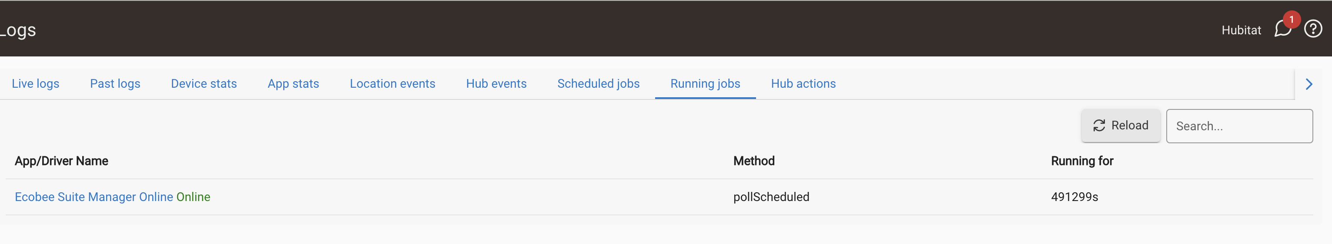Sort by App/Driver Name column header
The image size is (1332, 244).
(x=61, y=161)
